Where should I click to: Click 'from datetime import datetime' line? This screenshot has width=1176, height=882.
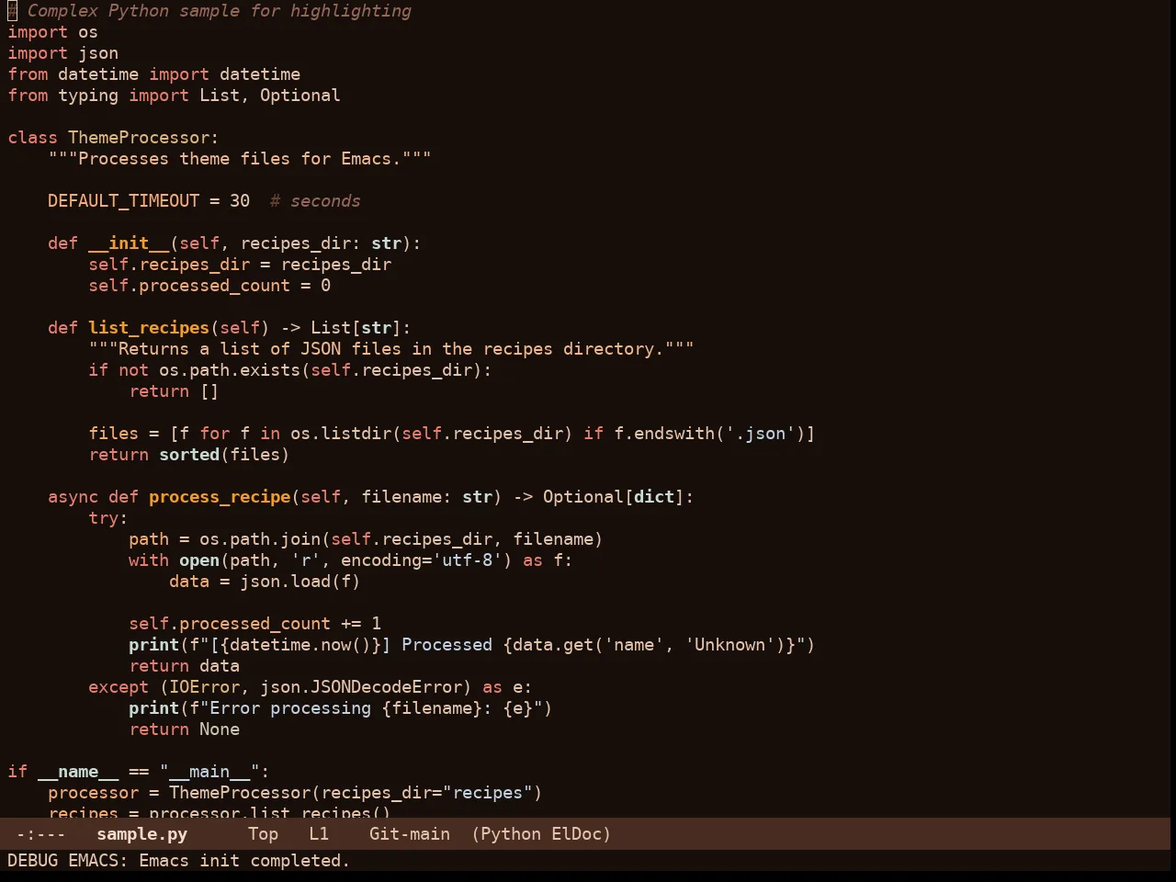pyautogui.click(x=153, y=74)
